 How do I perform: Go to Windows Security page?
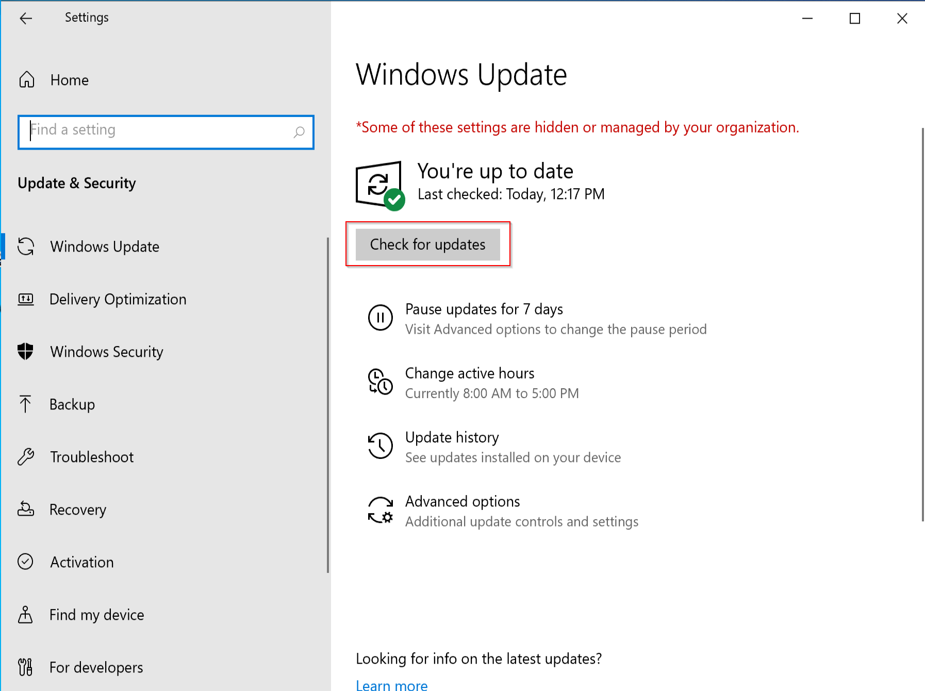(x=107, y=352)
